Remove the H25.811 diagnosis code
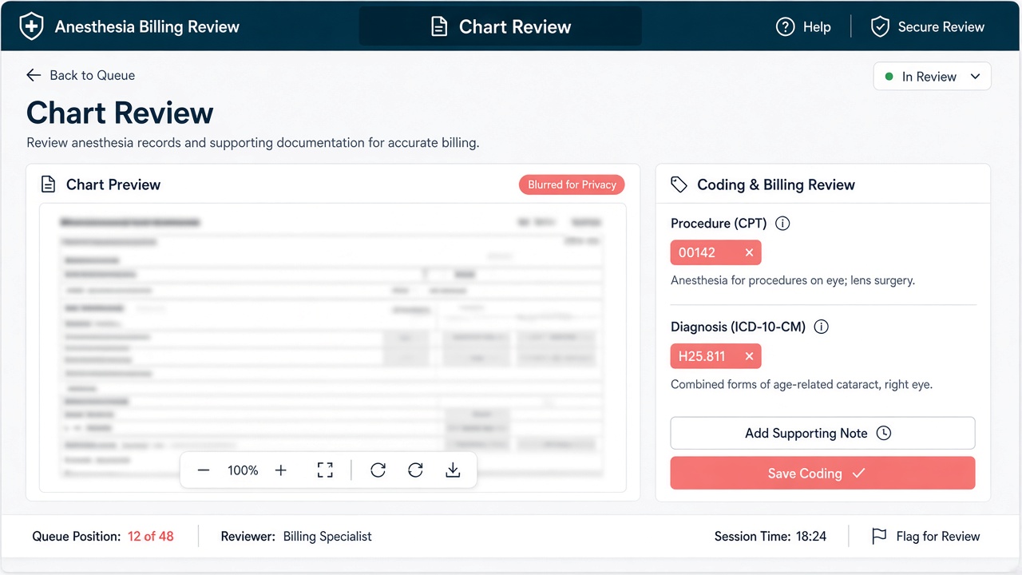The width and height of the screenshot is (1022, 575). pyautogui.click(x=749, y=356)
